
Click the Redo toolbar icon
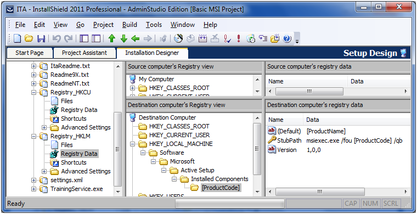[x=69, y=39]
